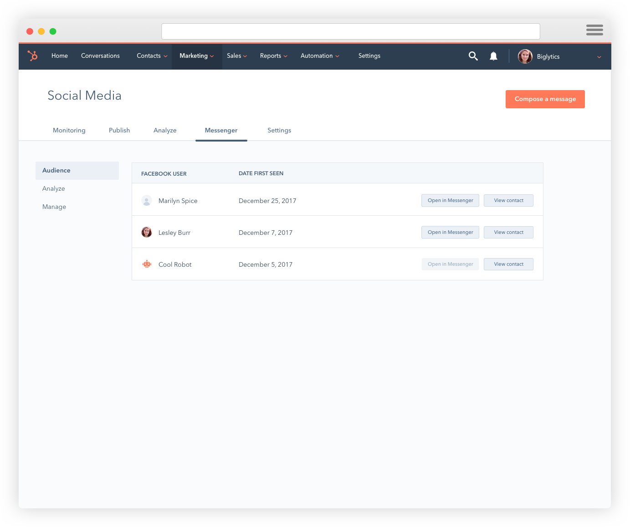Click the Biglytics account name

pyautogui.click(x=548, y=57)
